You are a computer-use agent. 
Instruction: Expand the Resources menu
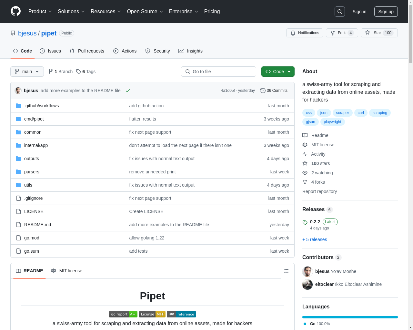pos(106,12)
